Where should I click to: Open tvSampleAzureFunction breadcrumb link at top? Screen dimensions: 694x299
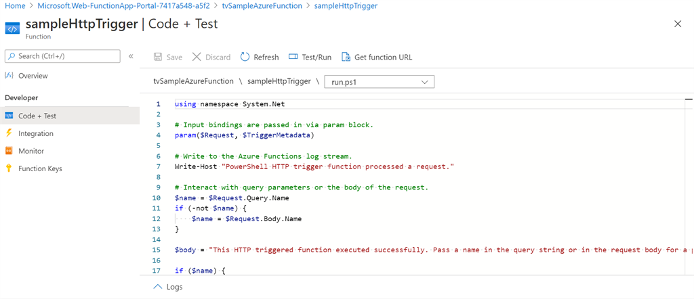(x=262, y=6)
